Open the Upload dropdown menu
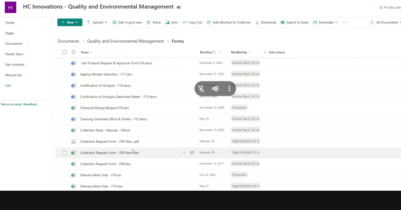Screen dimensions: 401x210 click(x=97, y=22)
